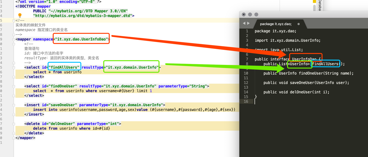Select the 'package it.xyz.dao;' tab
This screenshot has height=157, width=368.
276,24
